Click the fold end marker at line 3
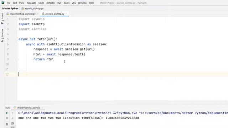The height and width of the screenshot is (128, 228). click(x=17, y=29)
